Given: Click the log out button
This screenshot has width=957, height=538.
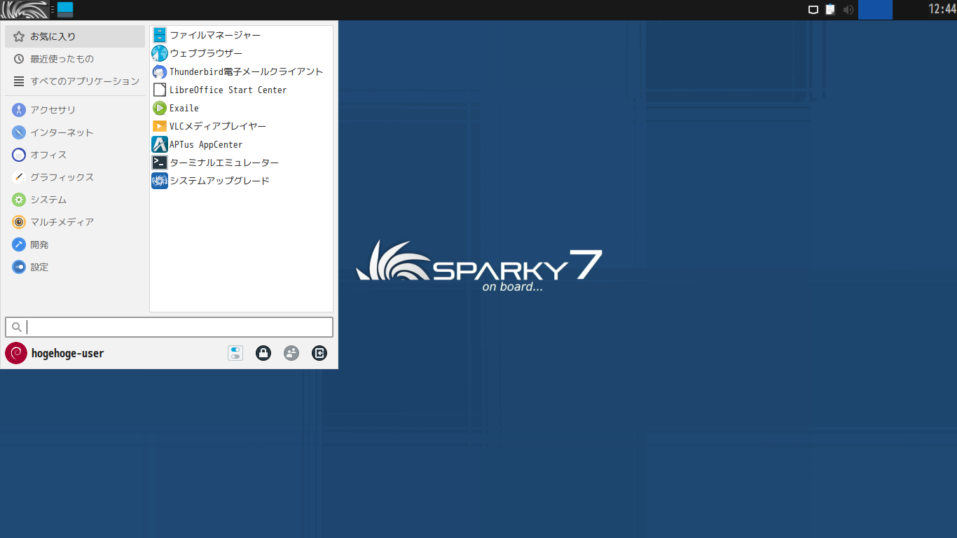Looking at the screenshot, I should tap(319, 353).
